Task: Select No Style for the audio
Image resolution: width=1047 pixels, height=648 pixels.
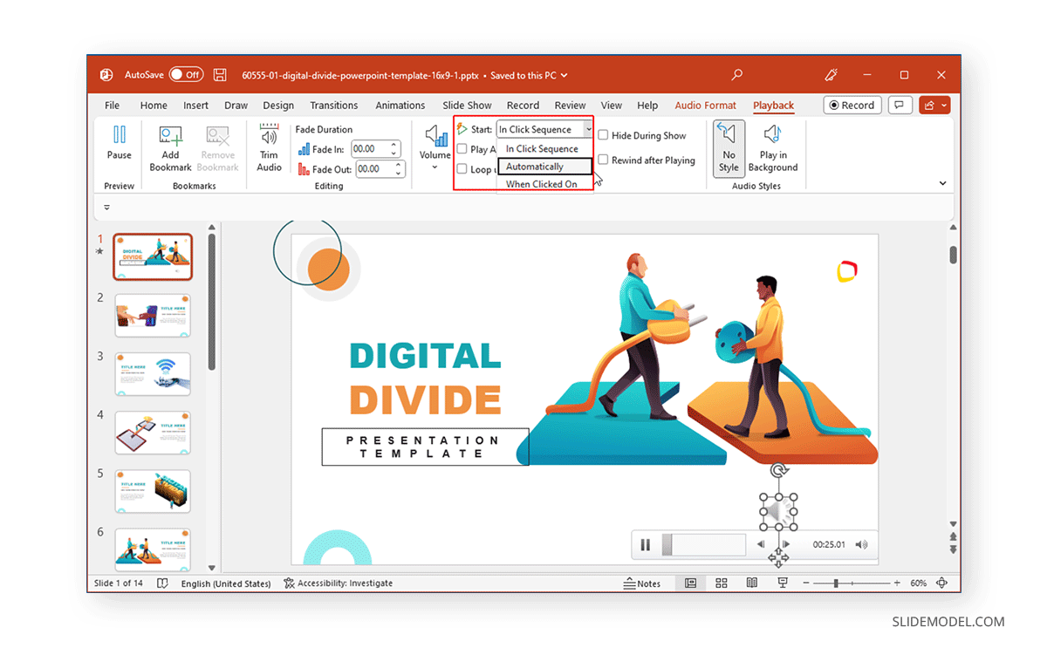Action: (729, 147)
